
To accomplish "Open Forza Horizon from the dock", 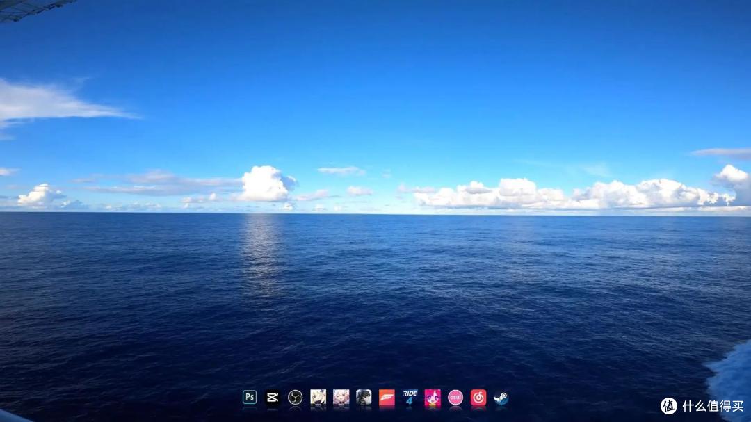I will (x=387, y=397).
